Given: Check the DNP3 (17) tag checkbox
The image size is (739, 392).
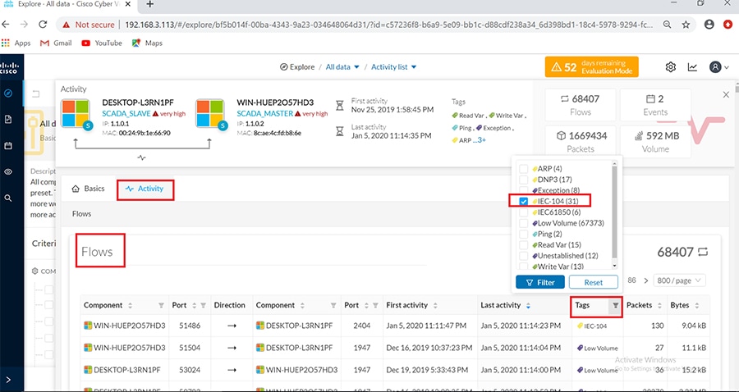Looking at the screenshot, I should (x=524, y=180).
